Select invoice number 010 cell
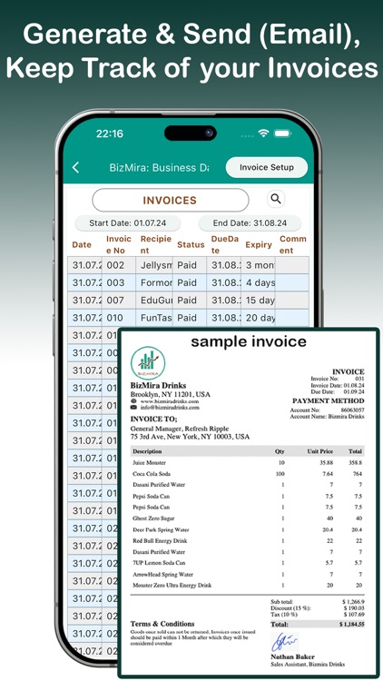This screenshot has width=383, height=681. [x=119, y=318]
